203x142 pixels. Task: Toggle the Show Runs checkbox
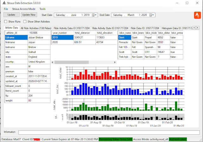point(6,22)
